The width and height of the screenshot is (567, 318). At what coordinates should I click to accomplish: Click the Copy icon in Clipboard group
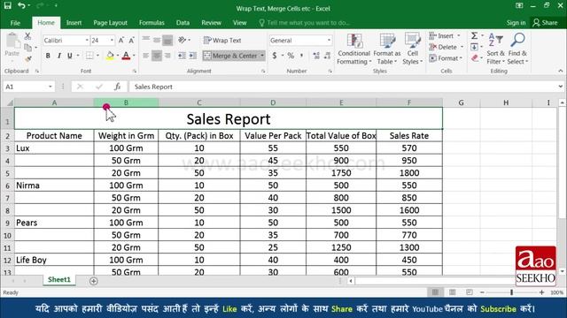pos(27,47)
